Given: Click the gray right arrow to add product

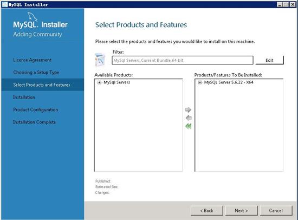Looking at the screenshot, I should [x=188, y=109].
